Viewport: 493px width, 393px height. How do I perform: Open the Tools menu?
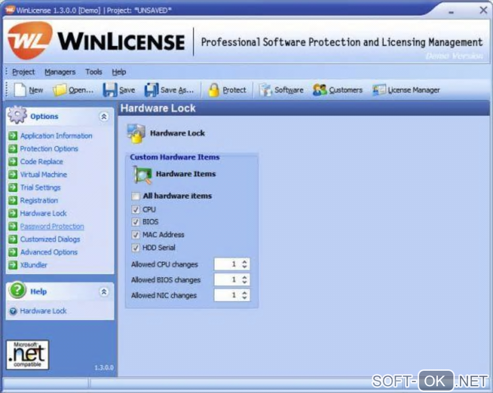[x=94, y=72]
